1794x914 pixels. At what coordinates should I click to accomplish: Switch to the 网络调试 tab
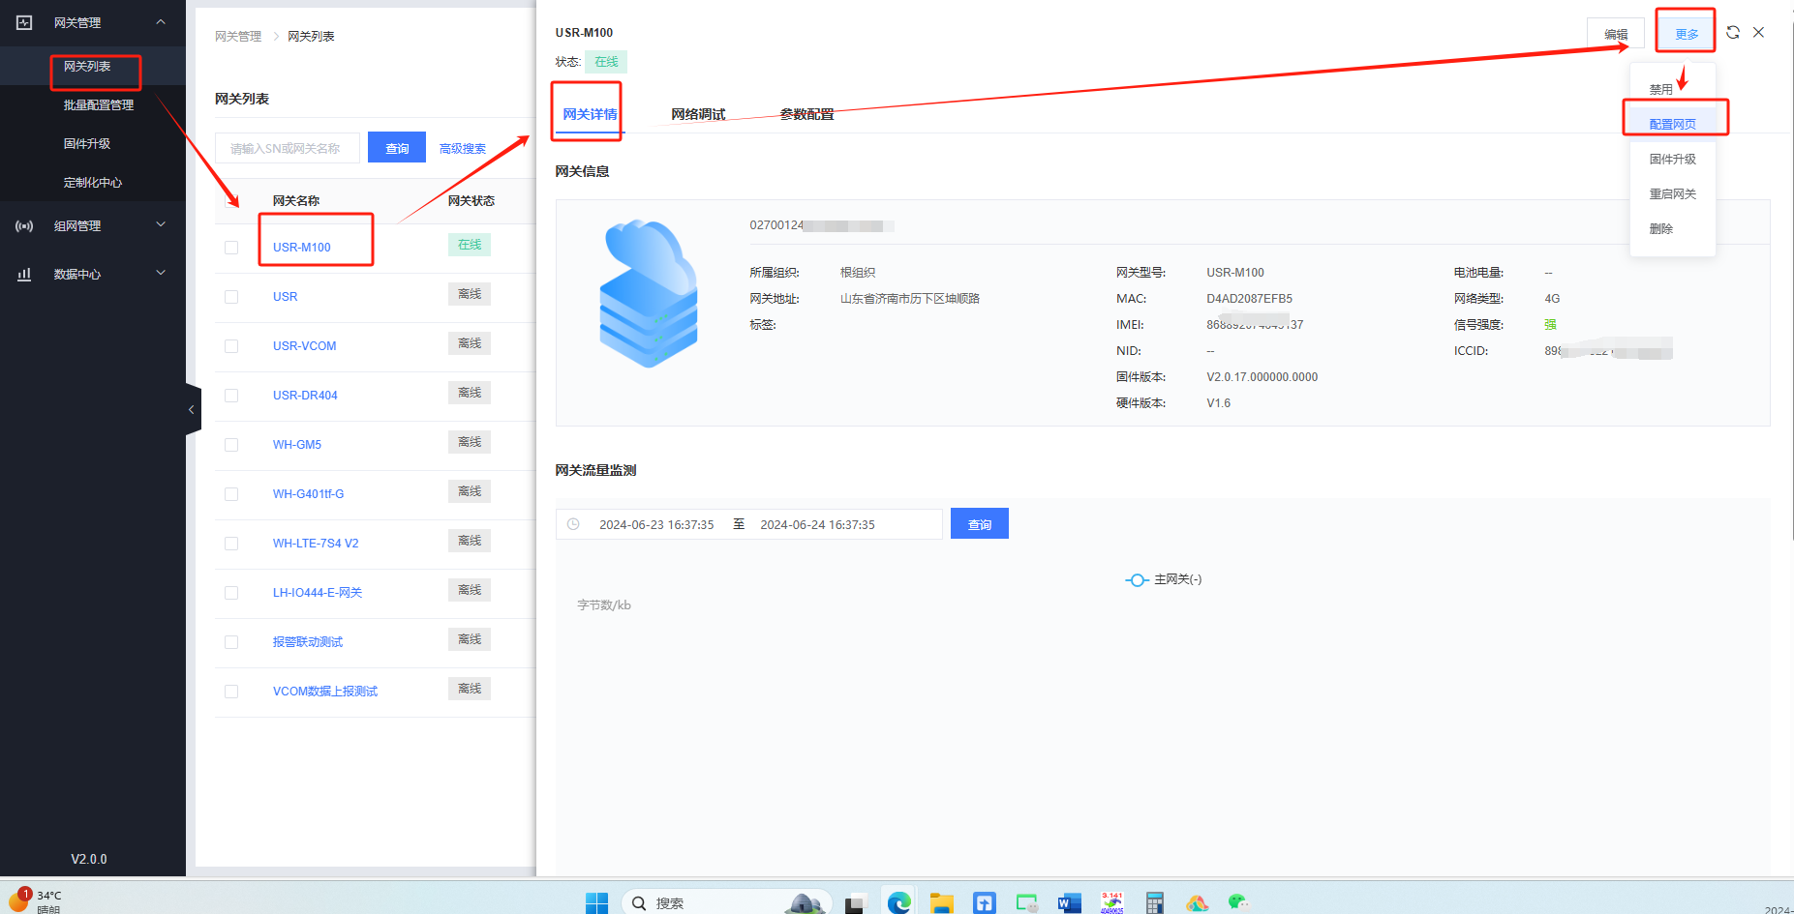698,114
